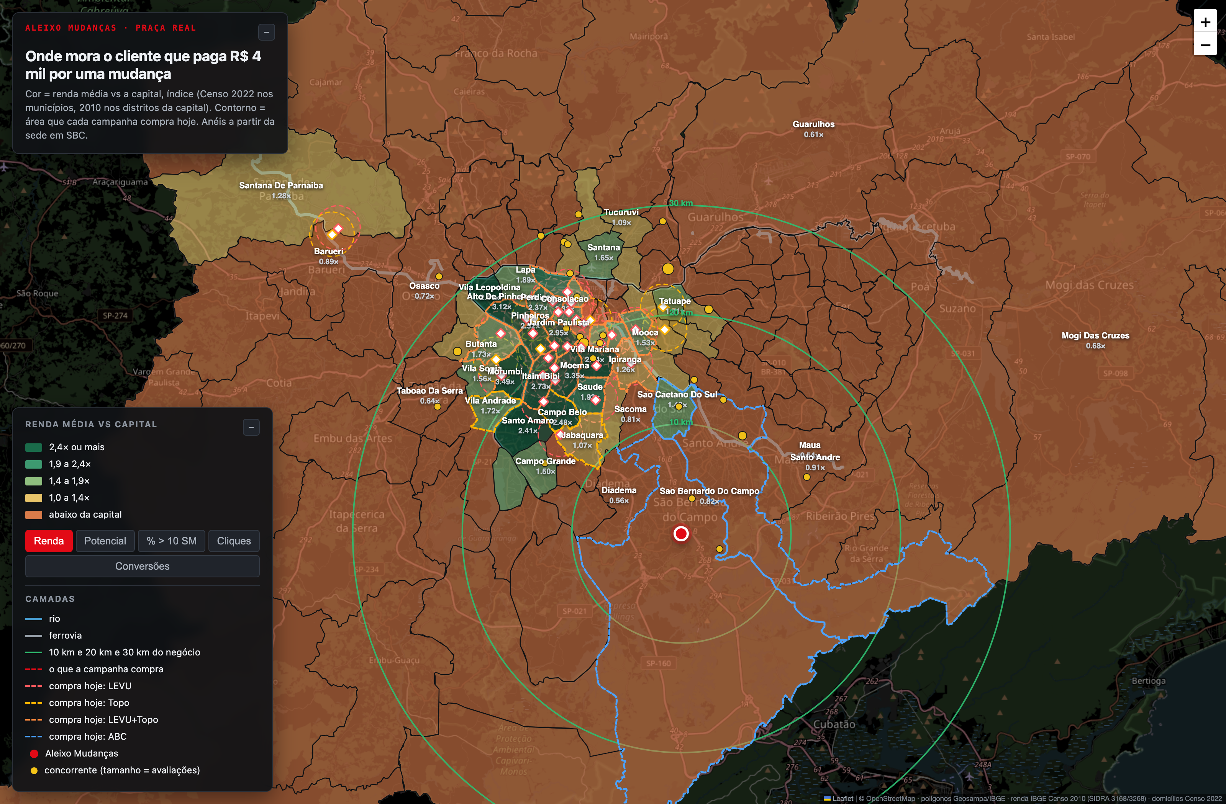Click the yellow diamond marker in Barueri
1226x804 pixels.
(x=332, y=235)
